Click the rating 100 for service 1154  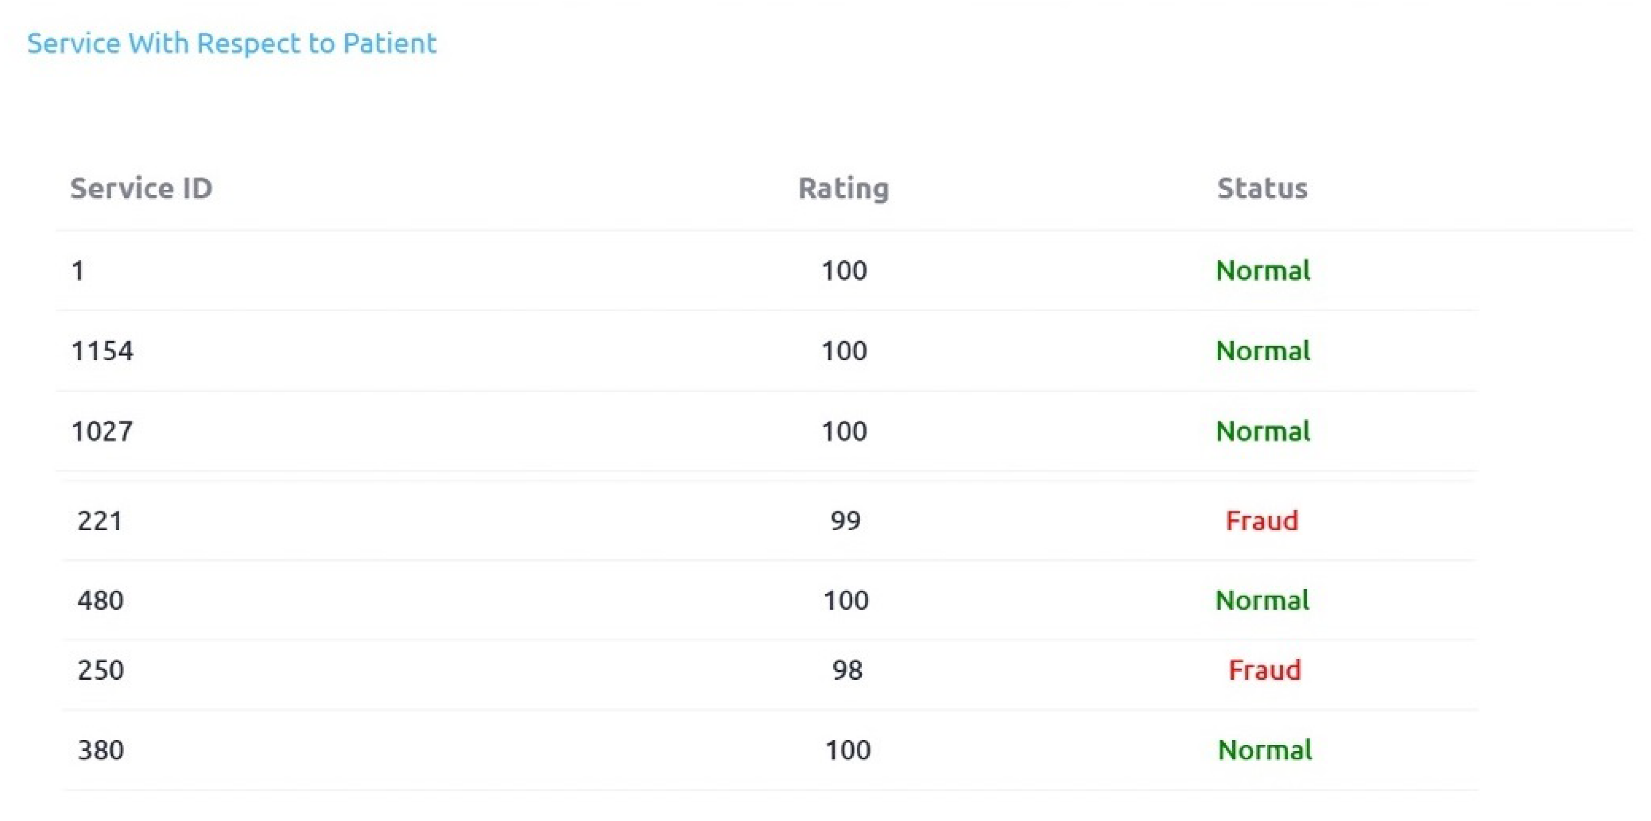(x=844, y=351)
